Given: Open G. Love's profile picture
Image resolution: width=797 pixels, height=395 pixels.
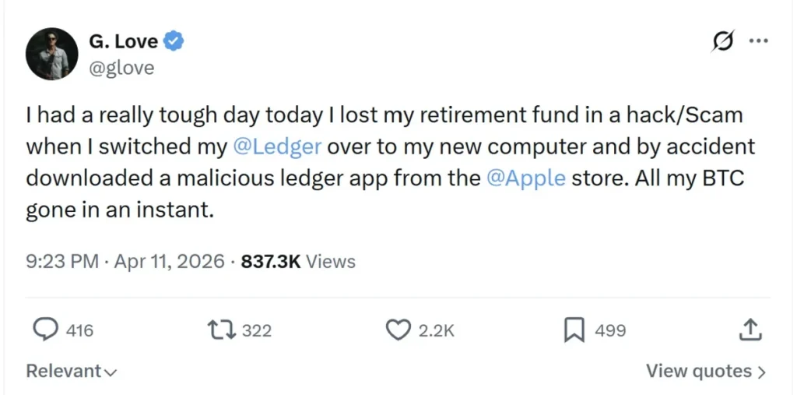Looking at the screenshot, I should pyautogui.click(x=51, y=54).
